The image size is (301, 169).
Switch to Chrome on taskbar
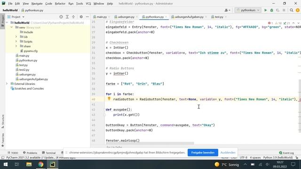point(41,164)
